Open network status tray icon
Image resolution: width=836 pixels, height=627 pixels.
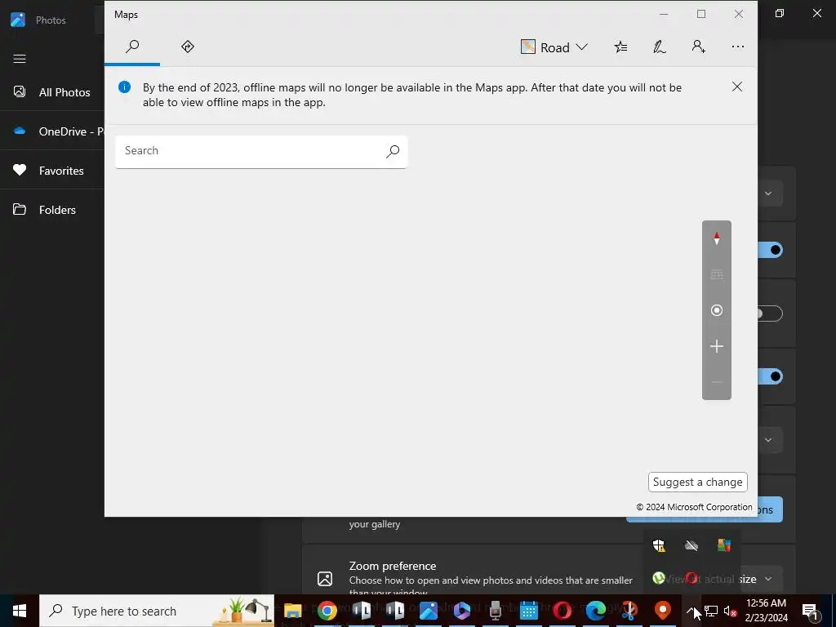[711, 611]
